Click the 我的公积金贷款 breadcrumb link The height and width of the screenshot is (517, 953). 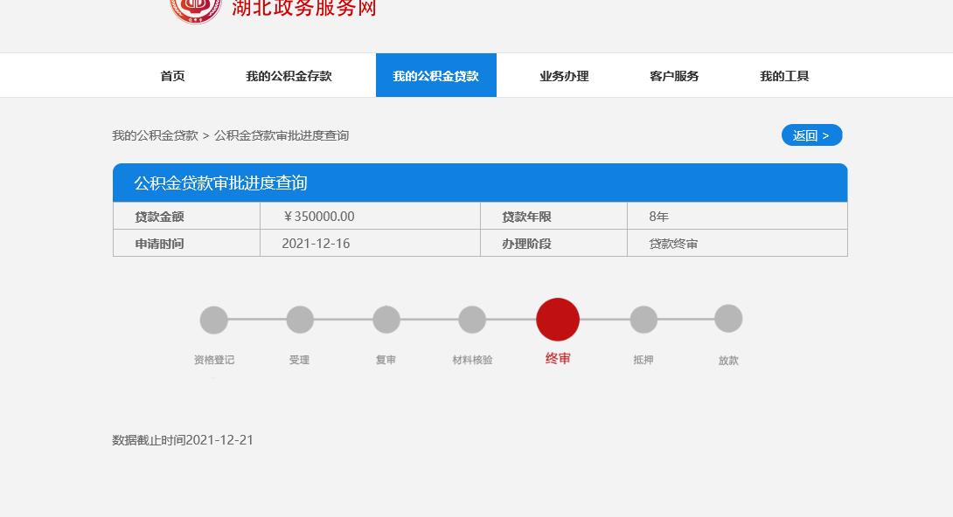(x=154, y=135)
